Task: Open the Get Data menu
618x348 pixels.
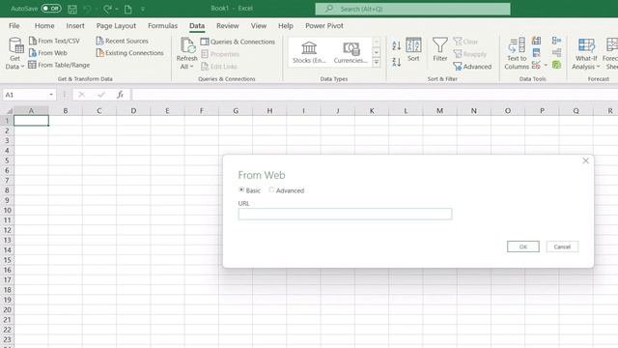Action: (x=15, y=53)
